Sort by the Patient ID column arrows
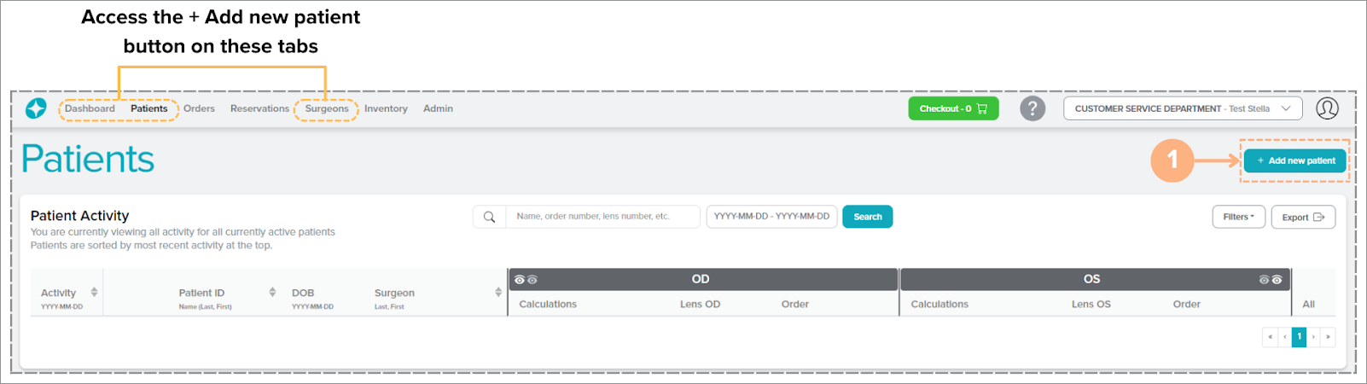 272,293
